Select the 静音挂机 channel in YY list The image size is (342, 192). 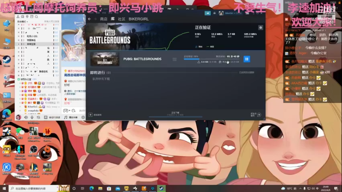tap(43, 71)
